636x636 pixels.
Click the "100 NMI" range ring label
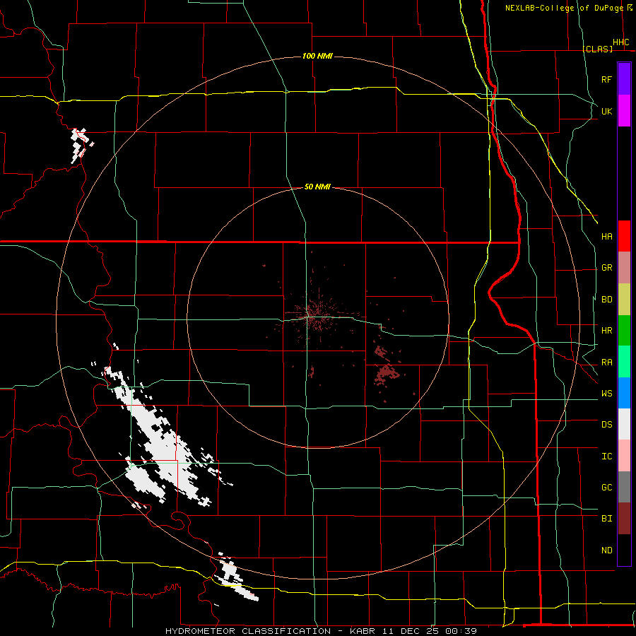point(317,56)
